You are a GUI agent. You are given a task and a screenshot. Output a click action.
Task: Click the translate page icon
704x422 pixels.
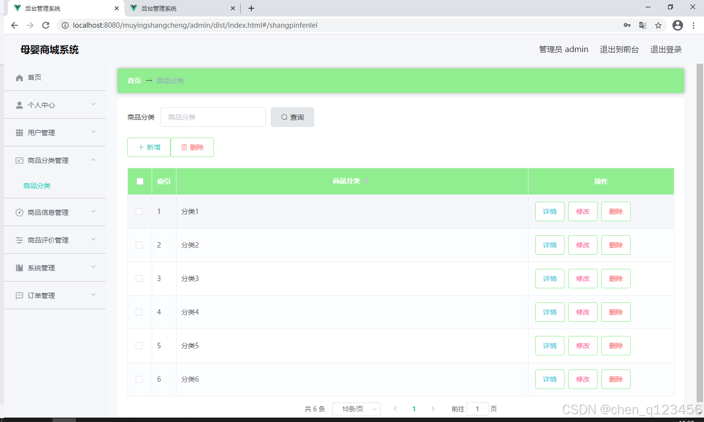point(643,25)
